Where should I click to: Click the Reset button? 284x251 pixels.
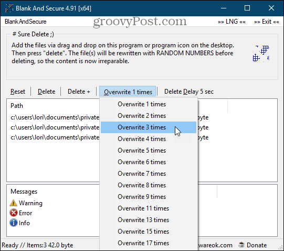(x=18, y=92)
